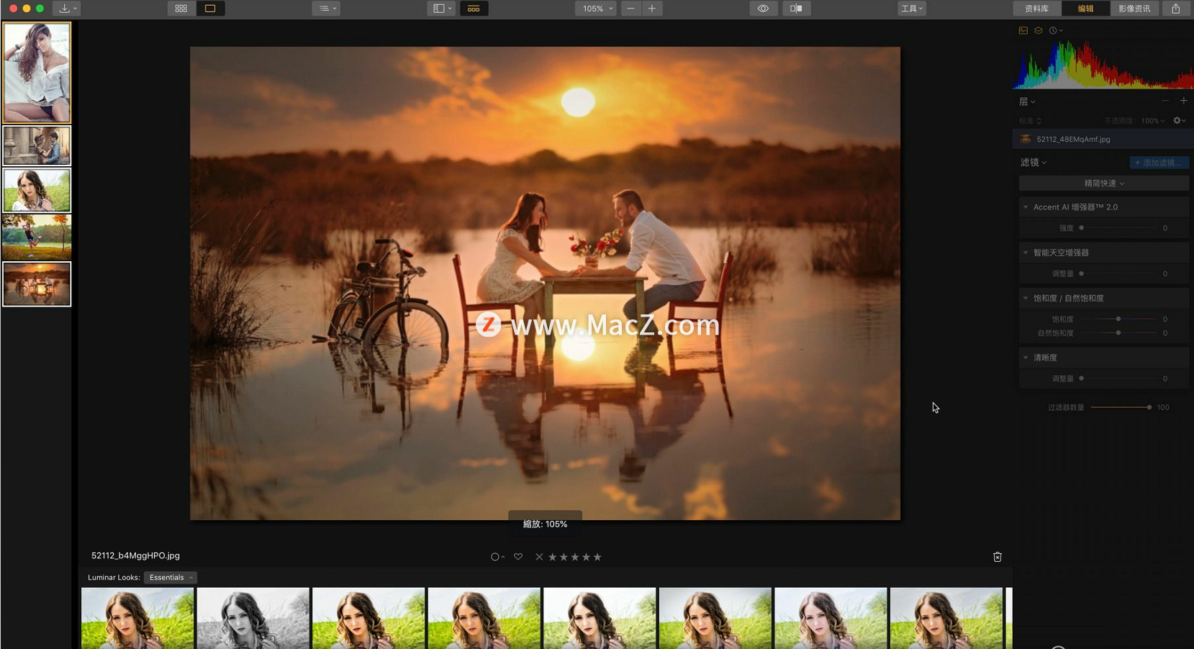Toggle before/after compare view
The width and height of the screenshot is (1194, 649).
coord(796,9)
